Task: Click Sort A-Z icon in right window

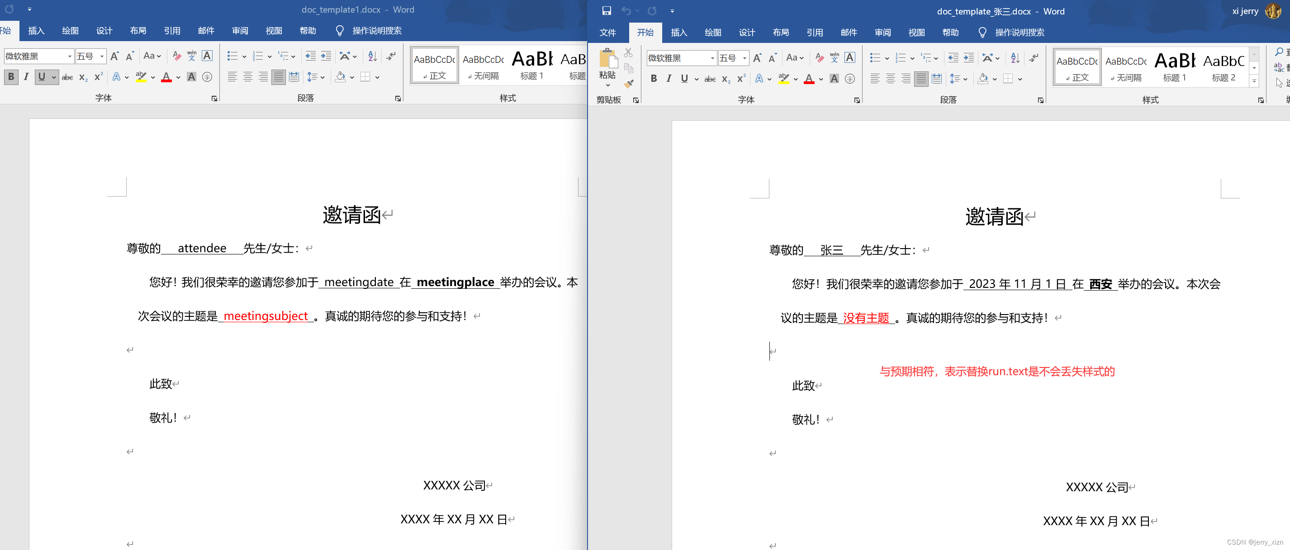Action: 1015,58
